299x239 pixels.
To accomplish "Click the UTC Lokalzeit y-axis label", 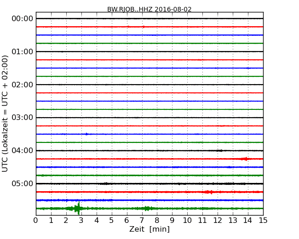I will 5,114.
